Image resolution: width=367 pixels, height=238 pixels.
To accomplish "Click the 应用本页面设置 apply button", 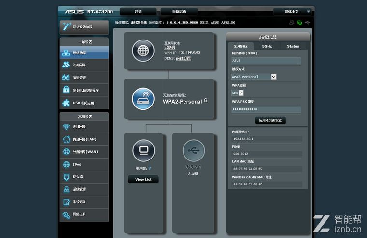I will point(270,120).
